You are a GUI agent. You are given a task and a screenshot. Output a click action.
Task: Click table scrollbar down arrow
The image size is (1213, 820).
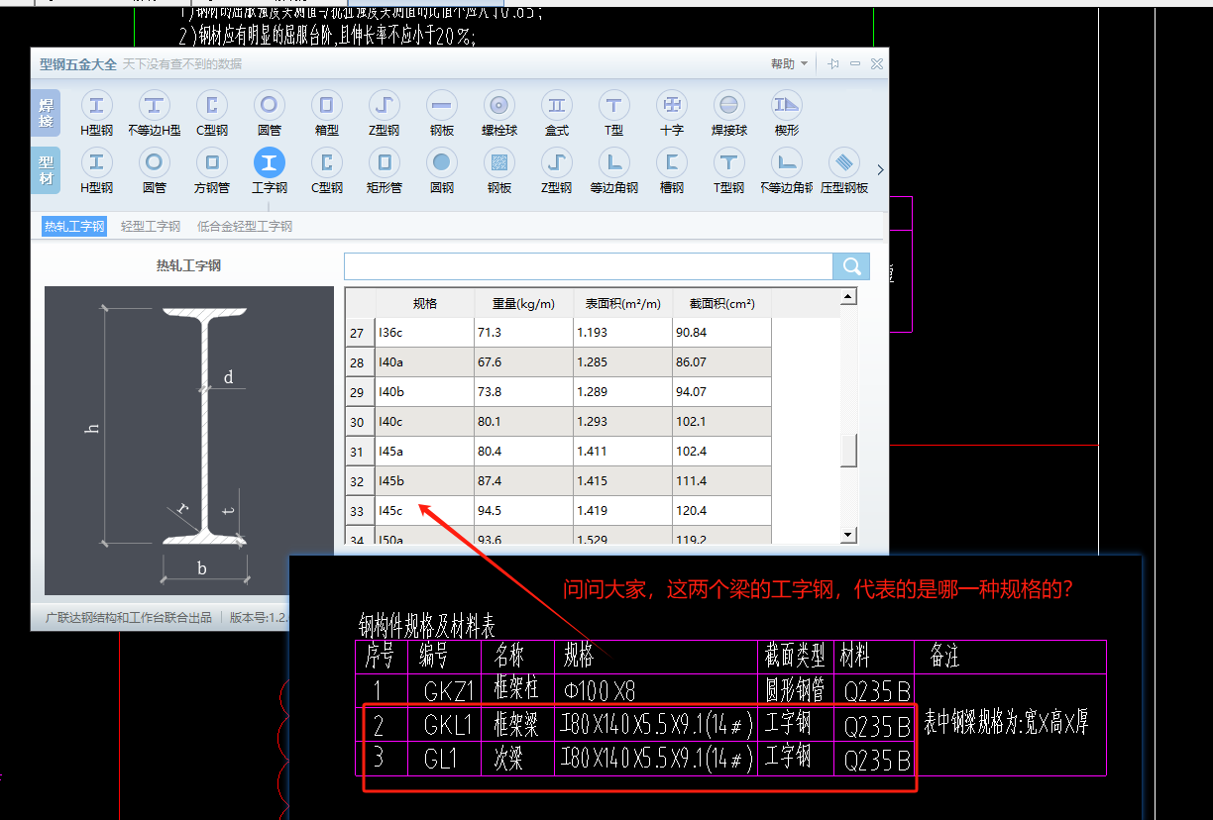pos(847,535)
